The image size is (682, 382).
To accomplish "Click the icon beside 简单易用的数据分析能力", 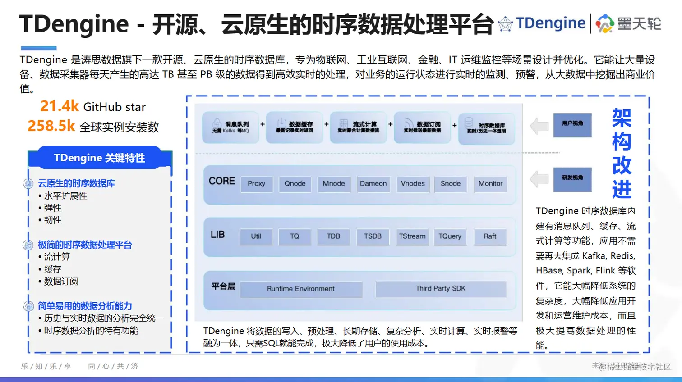I will 28,306.
